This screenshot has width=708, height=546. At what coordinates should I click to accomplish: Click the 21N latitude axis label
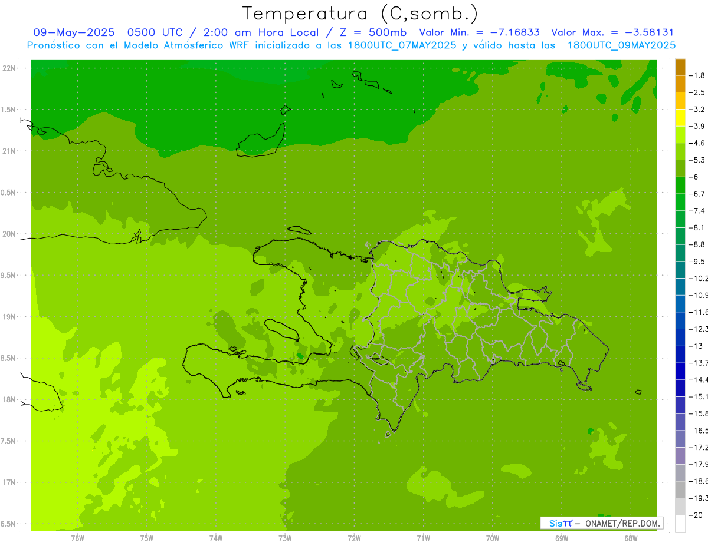click(9, 151)
